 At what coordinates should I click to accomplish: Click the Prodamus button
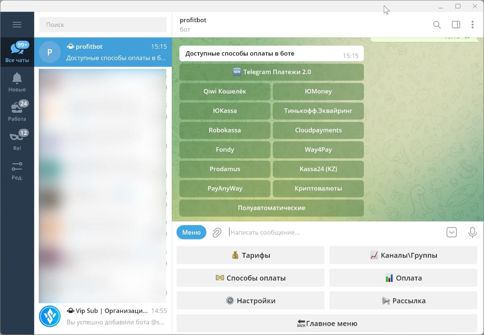coord(225,169)
